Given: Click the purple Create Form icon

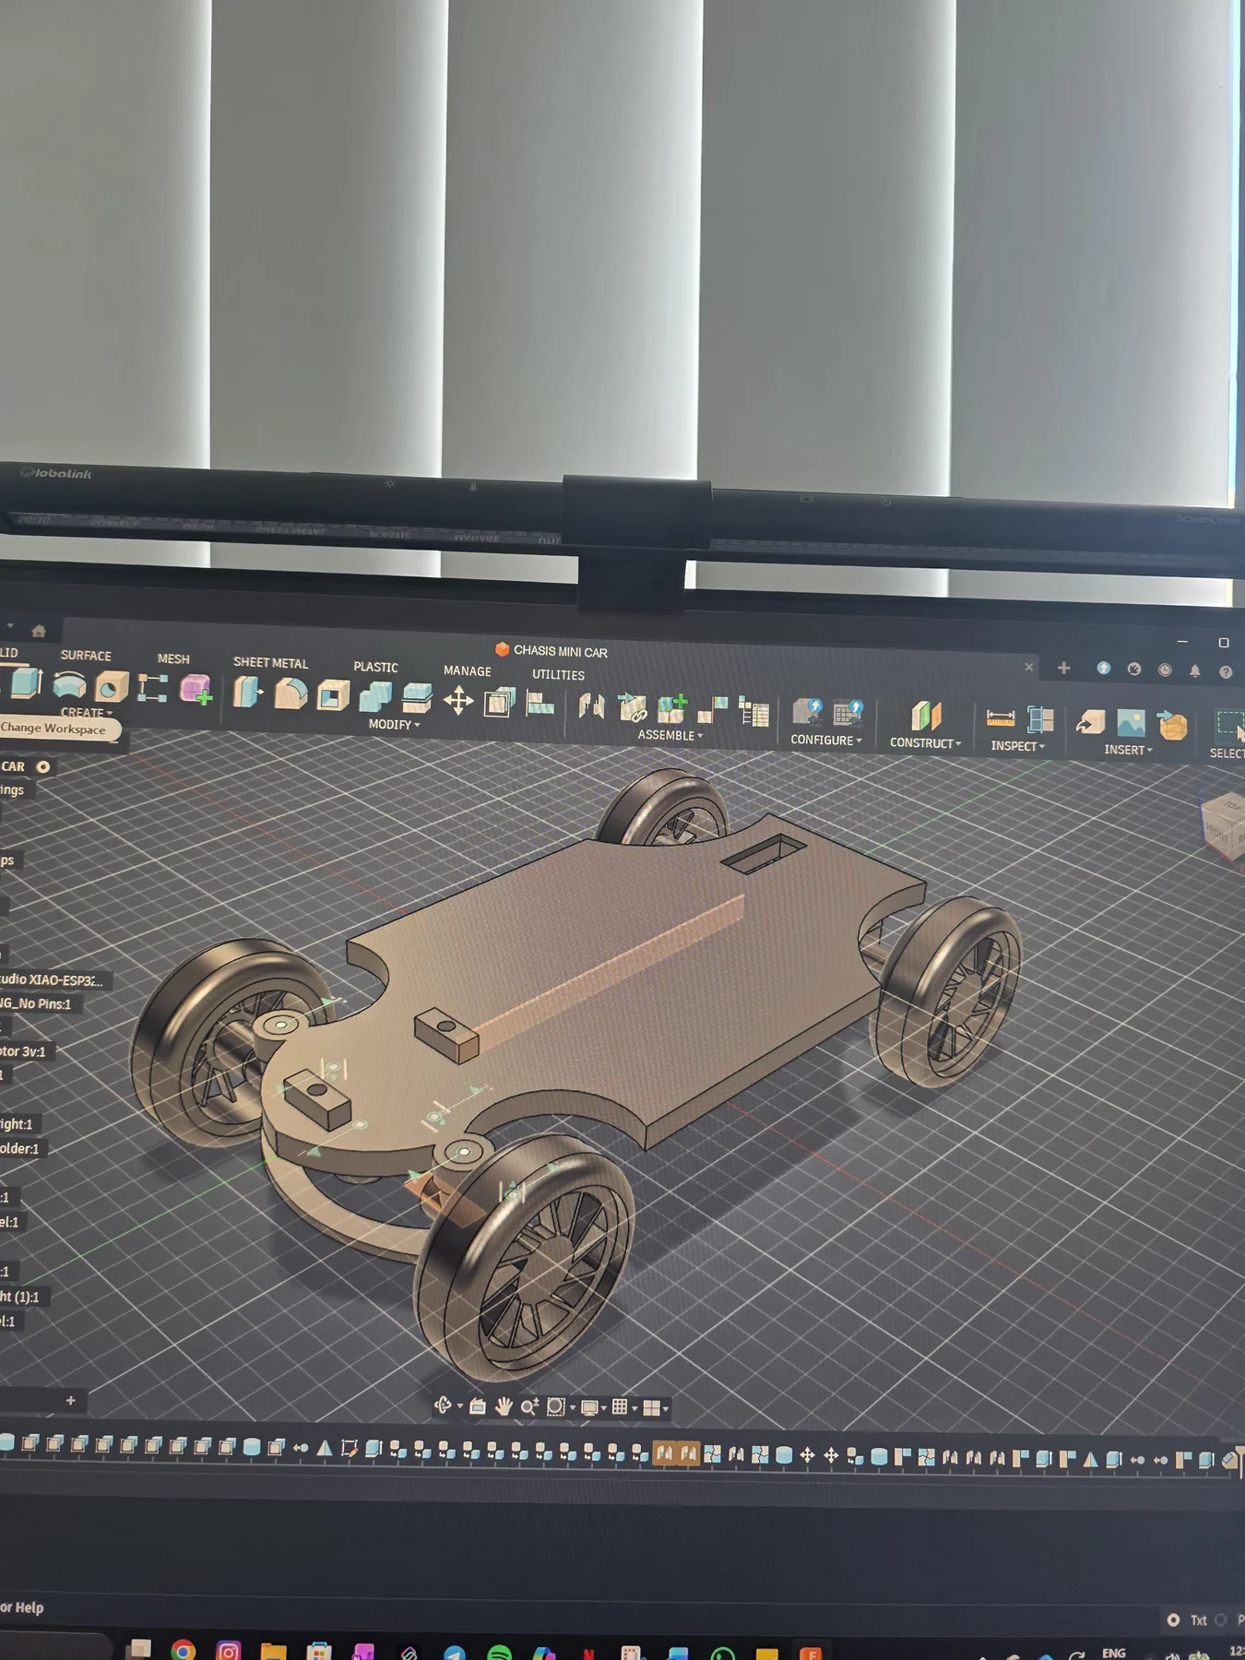Looking at the screenshot, I should tap(196, 690).
